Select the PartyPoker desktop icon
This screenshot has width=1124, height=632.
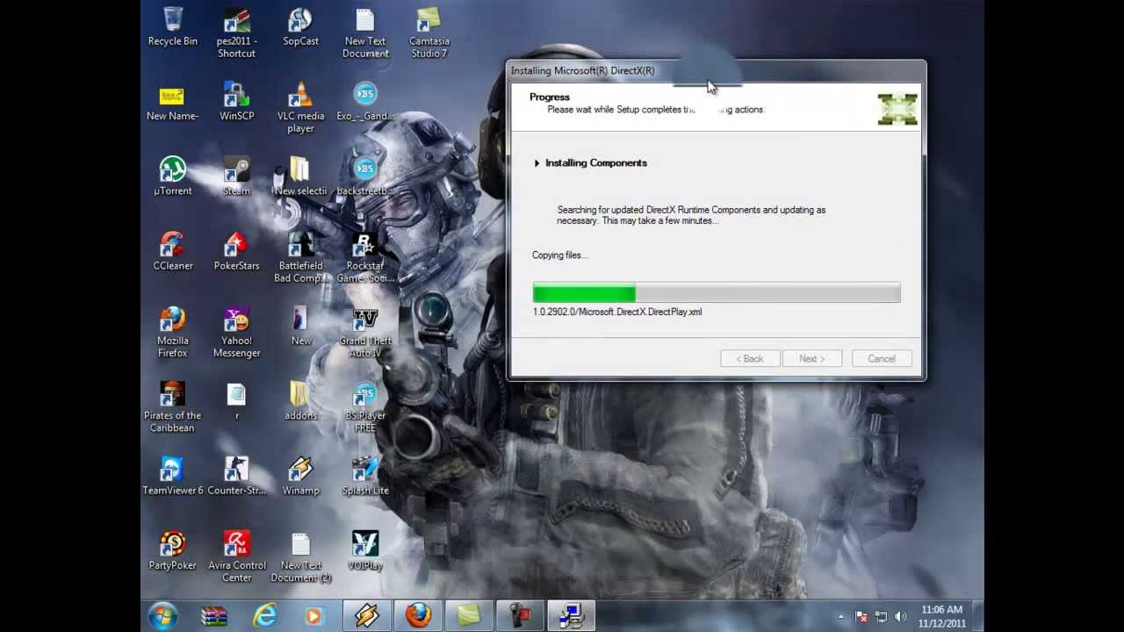172,552
